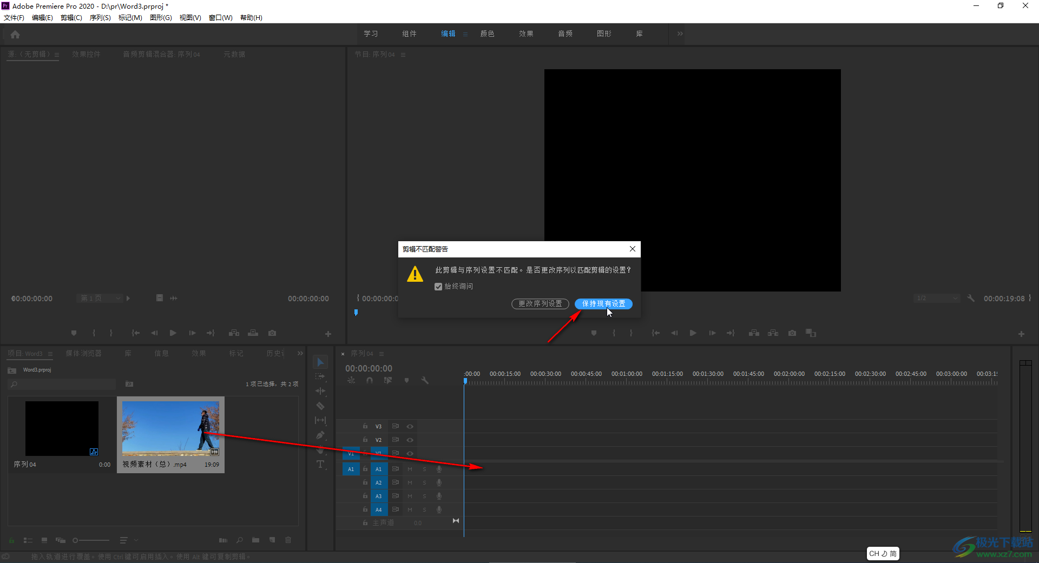Select the Pen tool
Viewport: 1039px width, 563px height.
pyautogui.click(x=320, y=435)
